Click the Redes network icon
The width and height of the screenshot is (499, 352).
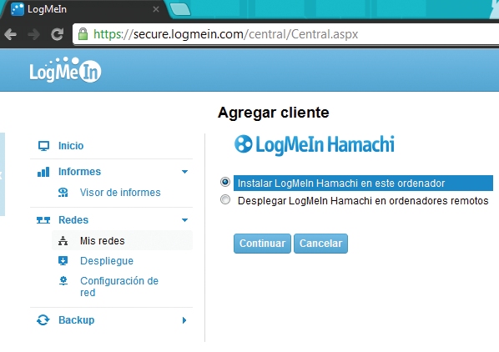click(43, 220)
